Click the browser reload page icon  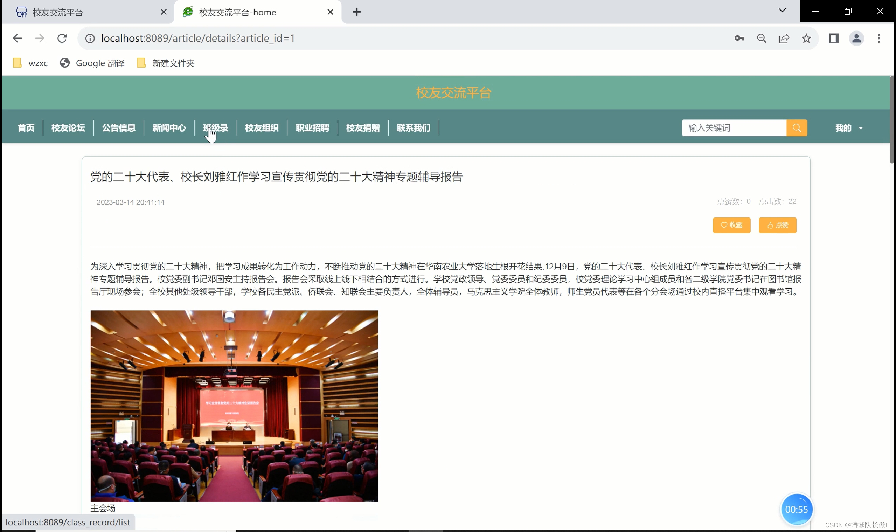click(x=62, y=39)
